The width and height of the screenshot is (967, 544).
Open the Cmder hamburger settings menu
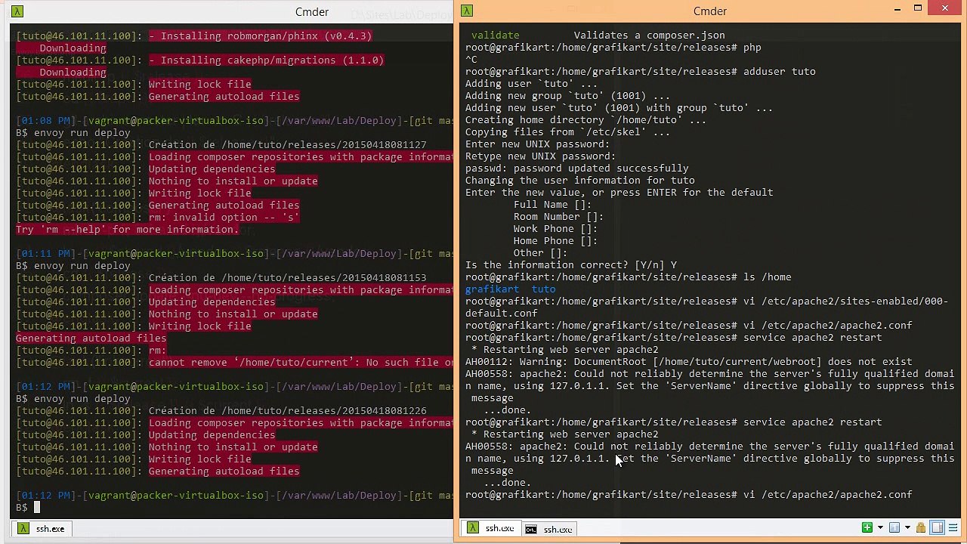[x=953, y=527]
